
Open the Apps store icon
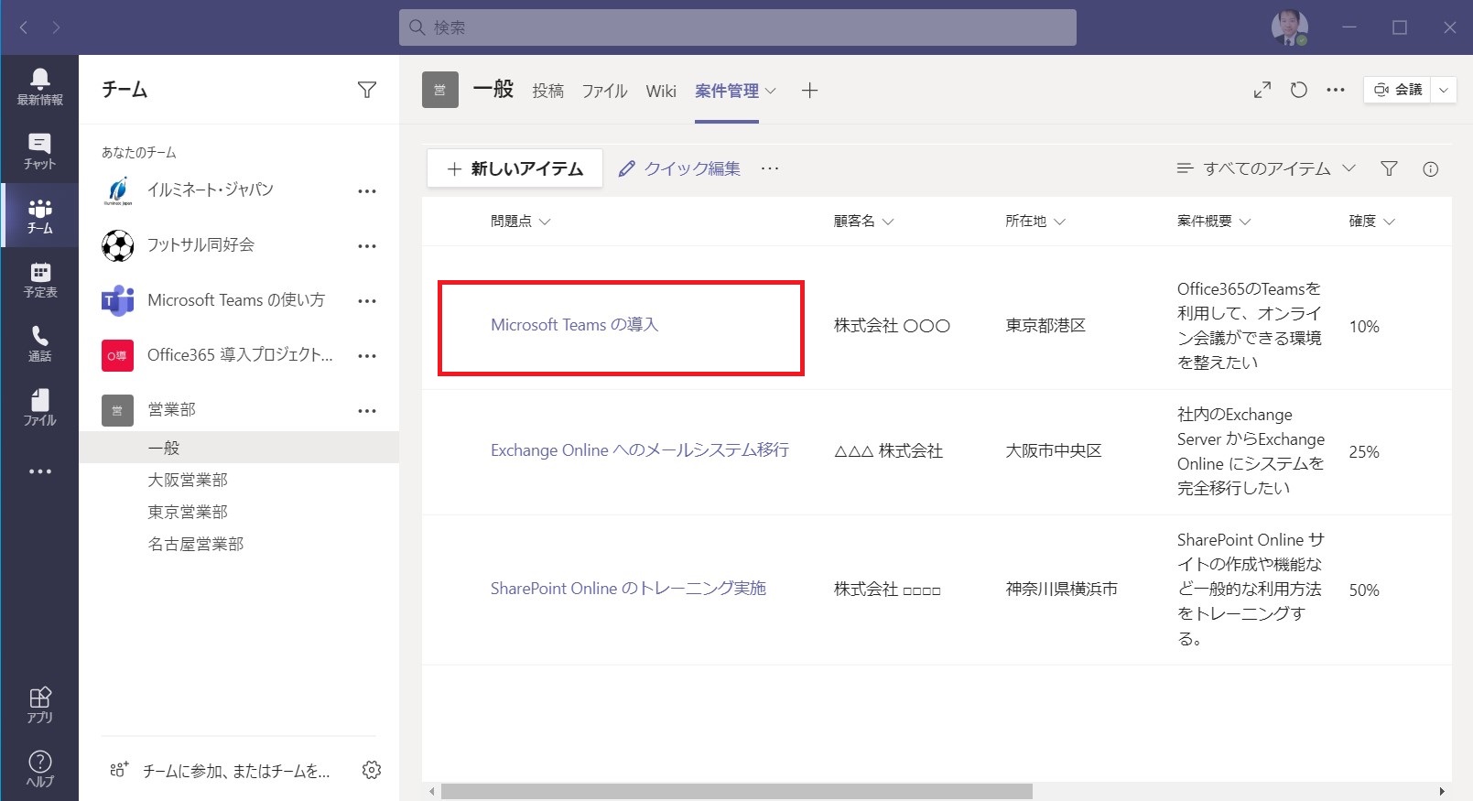click(39, 704)
